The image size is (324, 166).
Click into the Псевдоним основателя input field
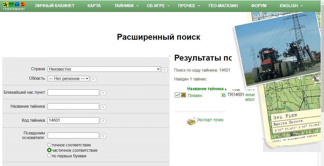pyautogui.click(x=73, y=135)
